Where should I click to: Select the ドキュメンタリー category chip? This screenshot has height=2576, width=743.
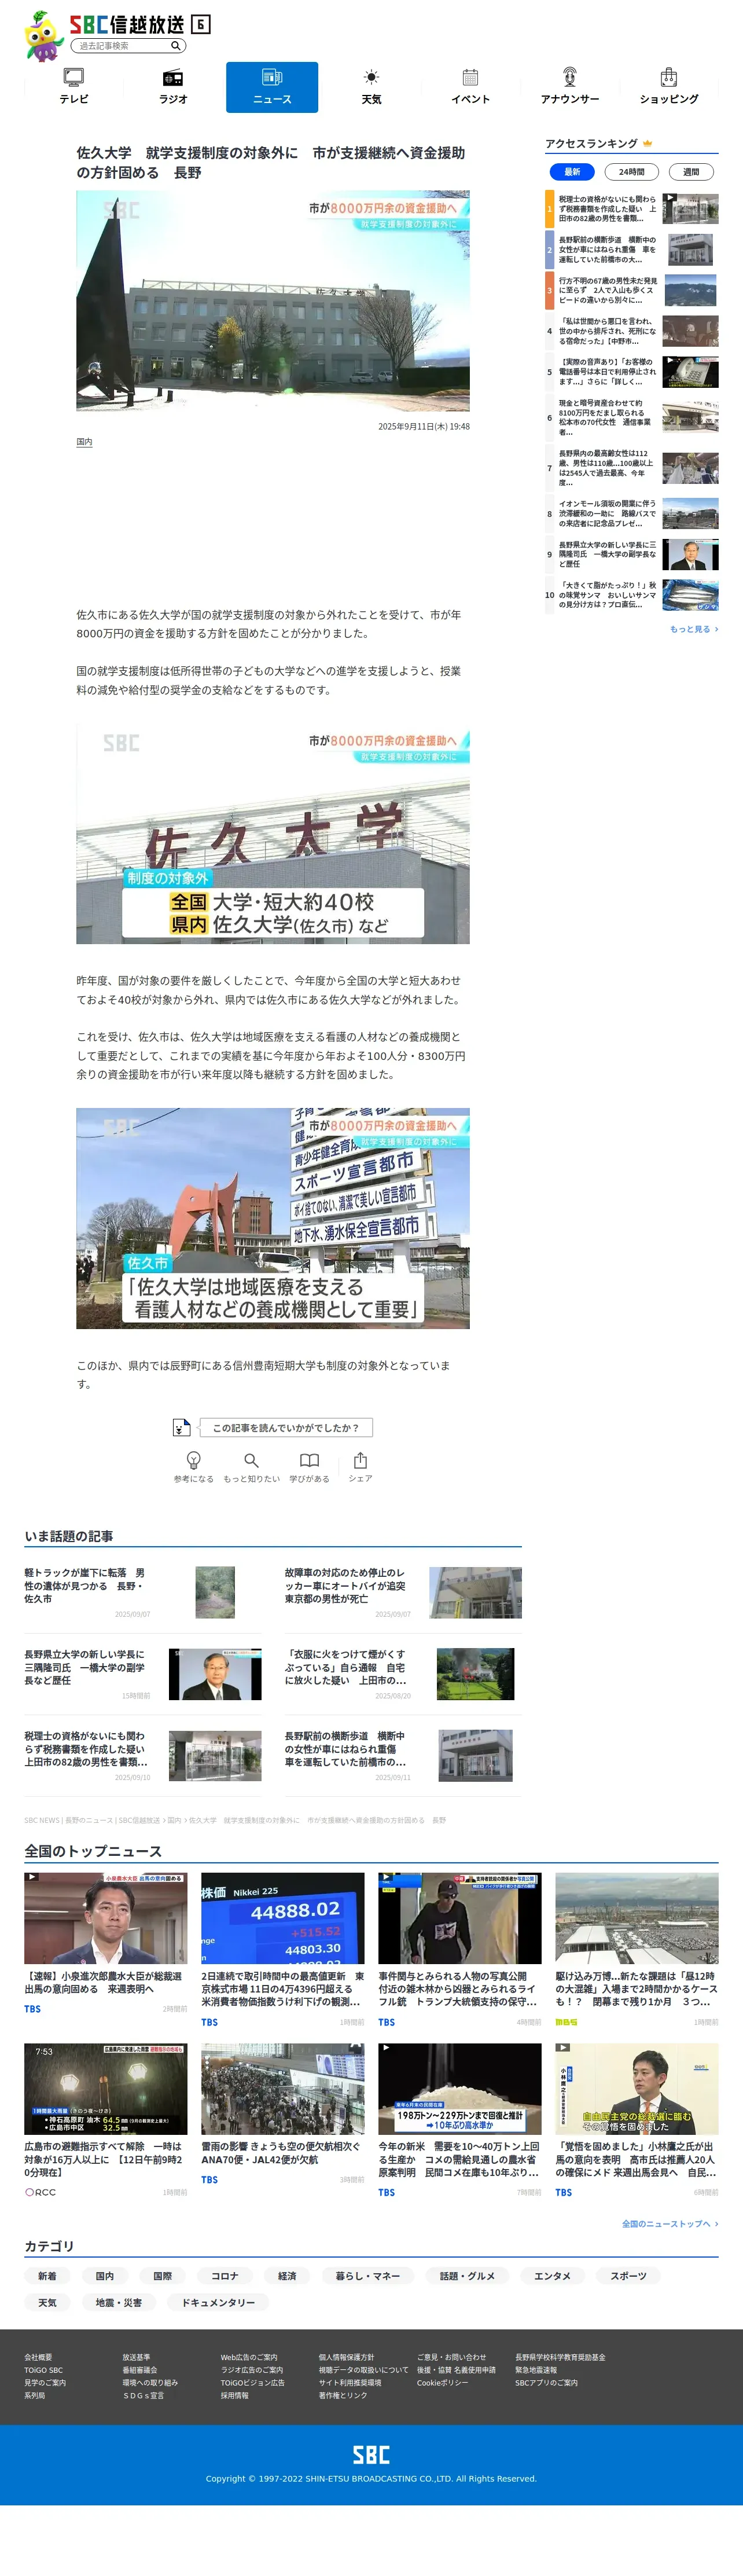218,2303
